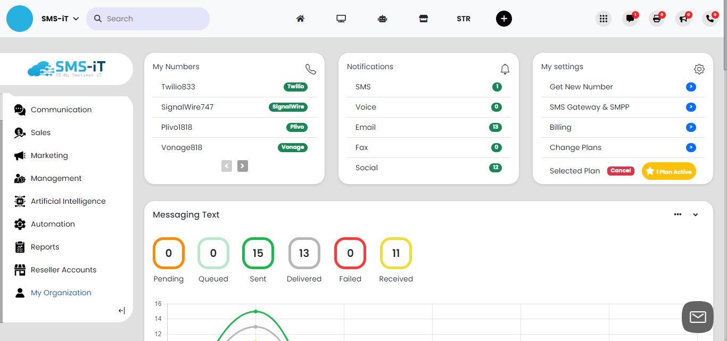Collapse the Messaging Text panel chevron

pos(695,215)
